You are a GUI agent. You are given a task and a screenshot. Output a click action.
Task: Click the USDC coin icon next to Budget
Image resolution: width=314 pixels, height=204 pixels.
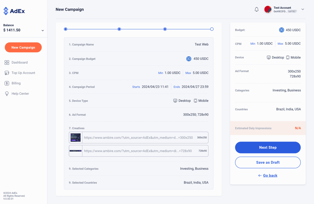(282, 30)
